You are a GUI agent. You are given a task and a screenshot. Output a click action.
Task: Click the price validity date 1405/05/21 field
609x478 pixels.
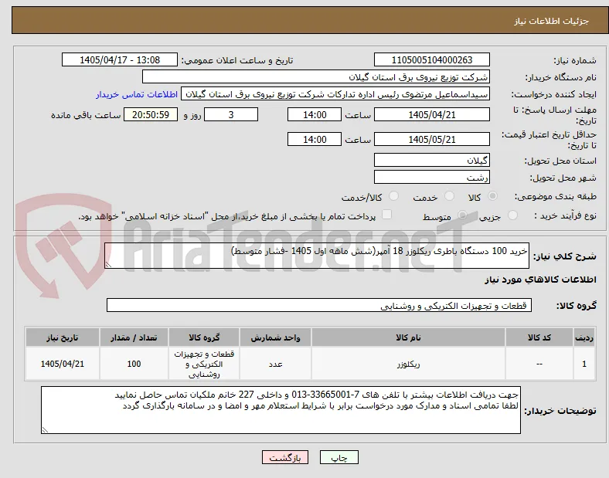click(431, 139)
